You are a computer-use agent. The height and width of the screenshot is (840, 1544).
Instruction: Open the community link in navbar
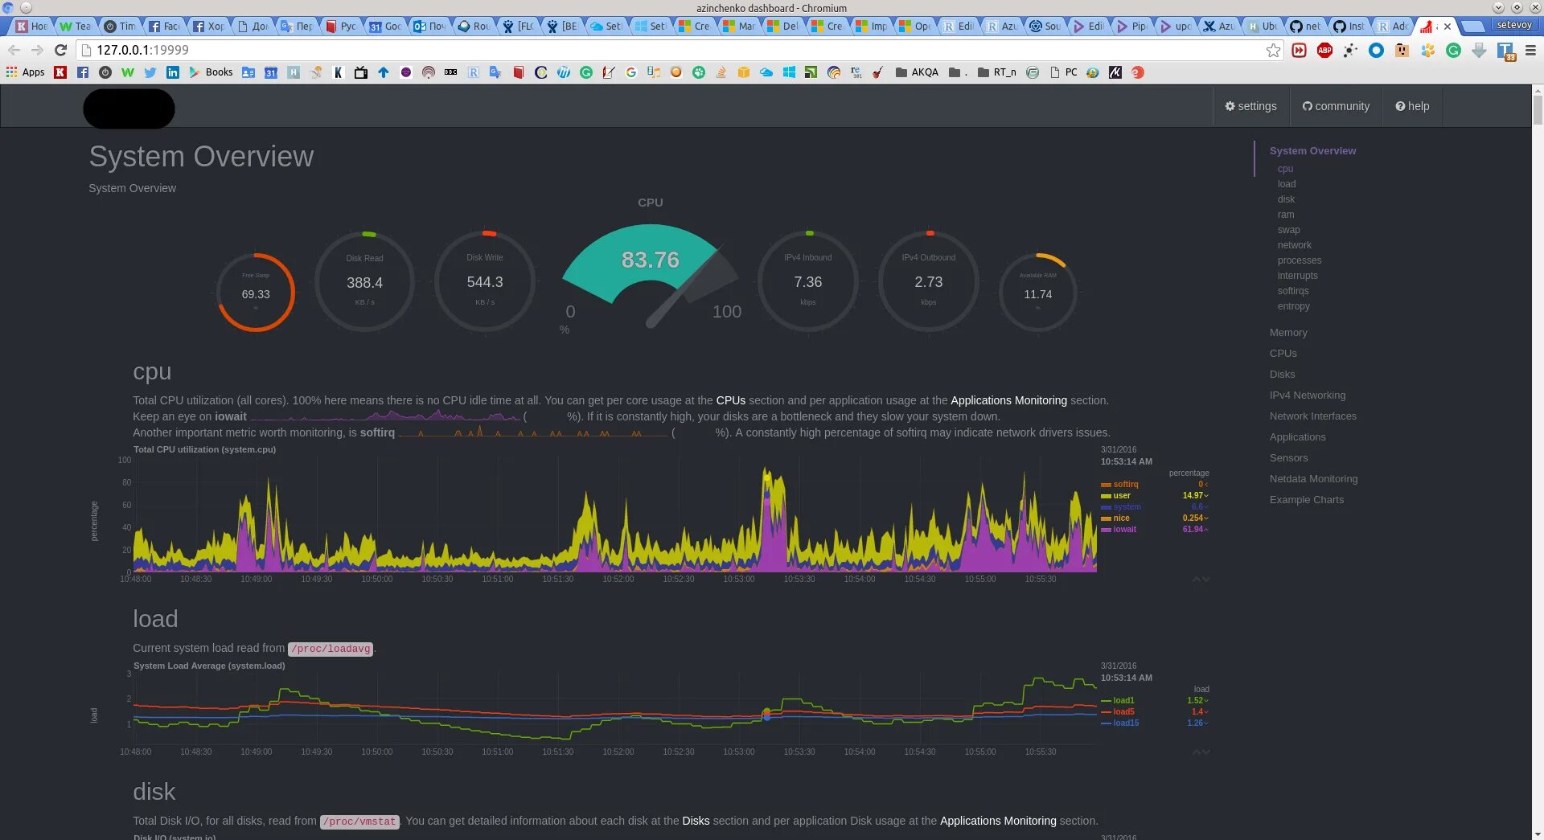[1336, 106]
